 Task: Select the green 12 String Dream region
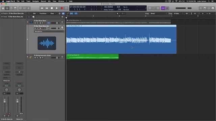pyautogui.click(x=92, y=57)
